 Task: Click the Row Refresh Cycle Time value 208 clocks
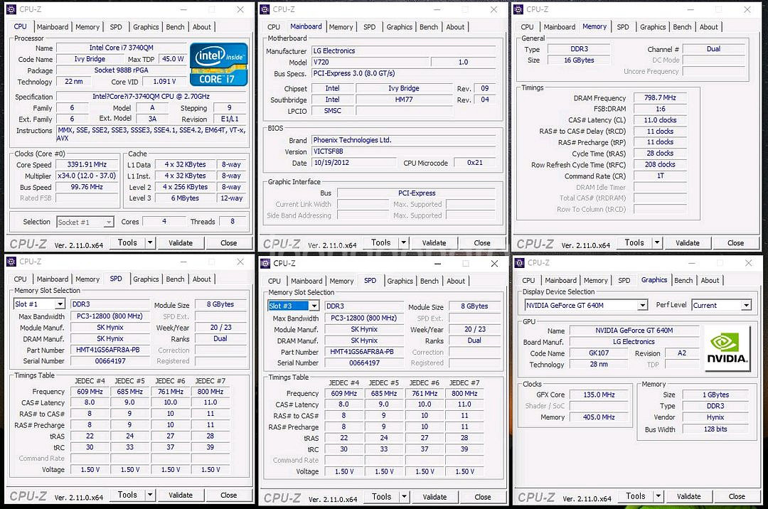[x=660, y=164]
